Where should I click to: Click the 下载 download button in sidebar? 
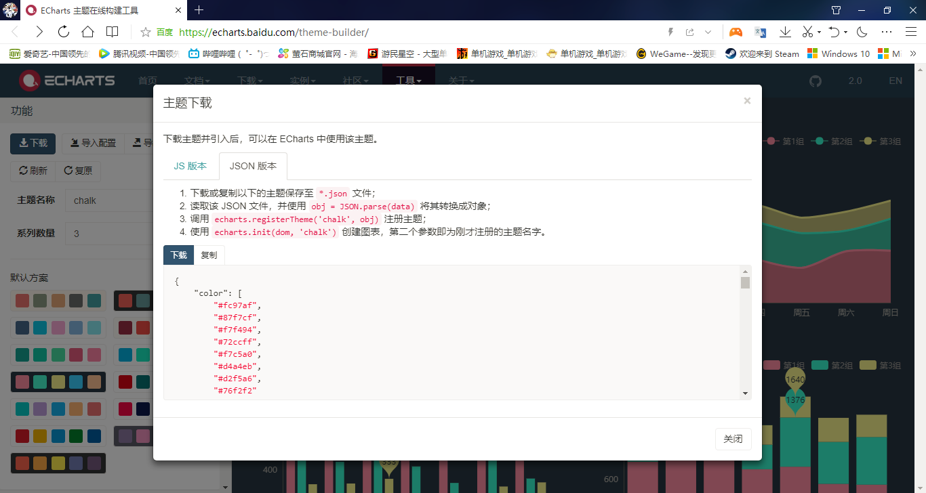(x=33, y=143)
